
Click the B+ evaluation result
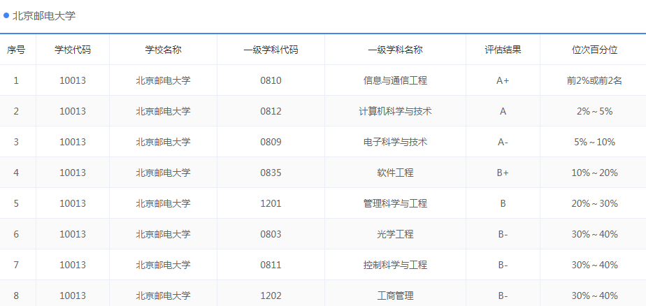tap(503, 173)
